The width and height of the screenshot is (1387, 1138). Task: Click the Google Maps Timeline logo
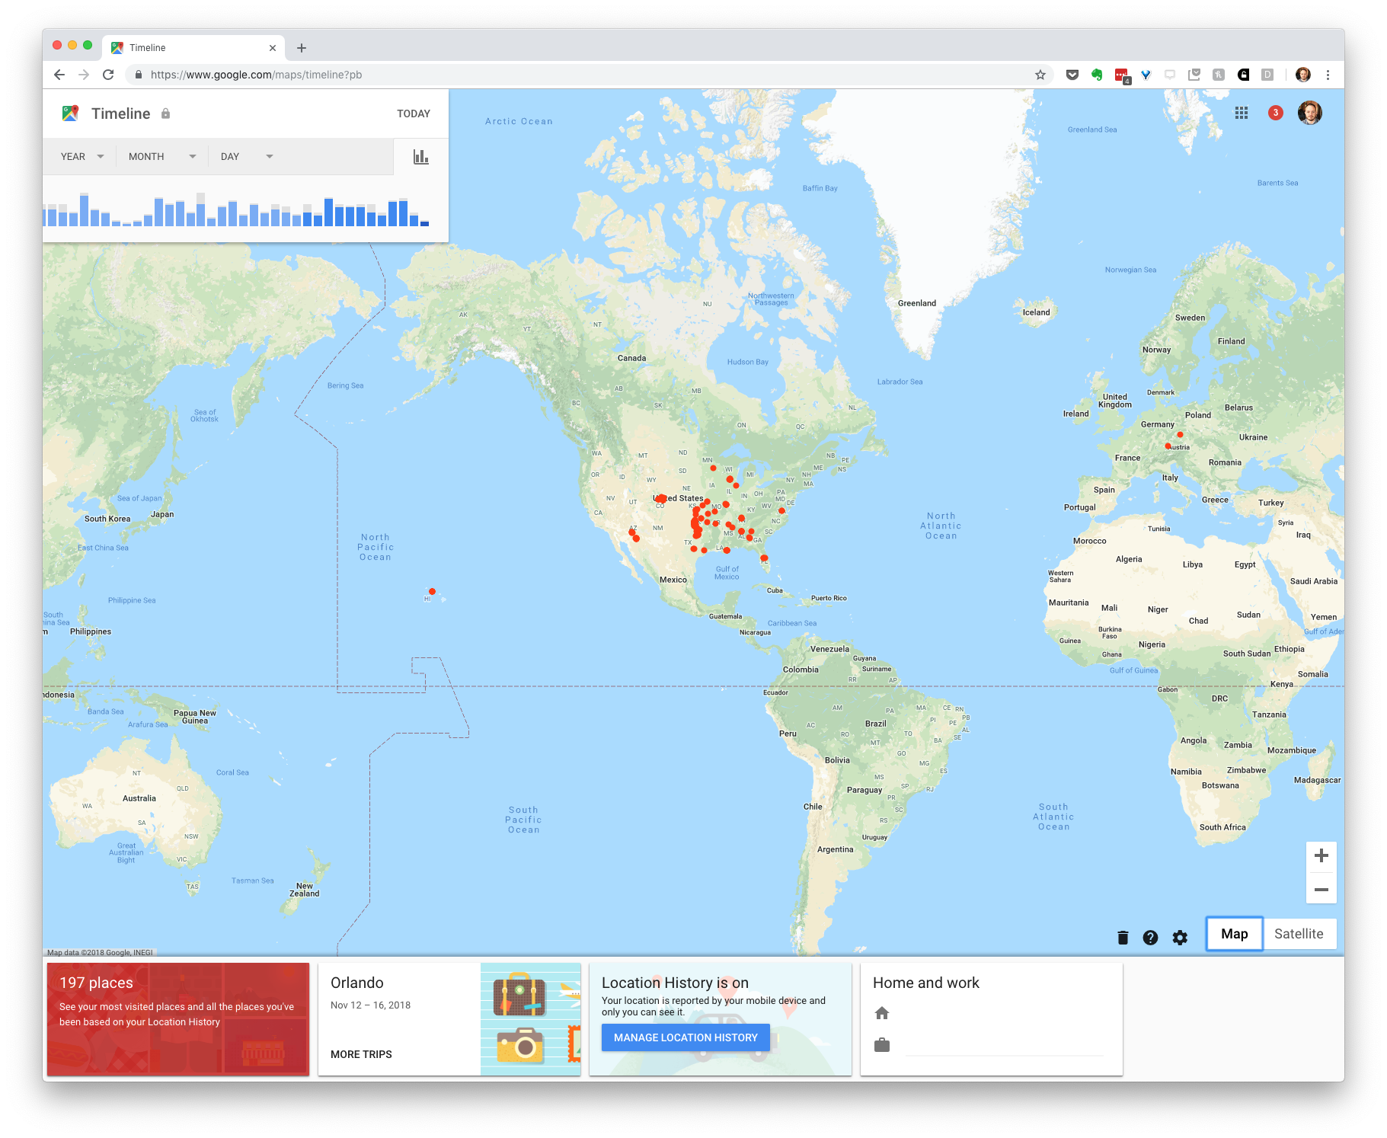(x=70, y=113)
